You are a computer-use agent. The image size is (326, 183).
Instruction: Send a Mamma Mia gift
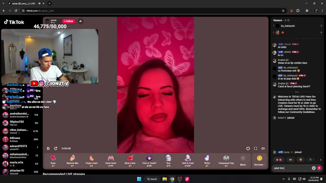click(x=72, y=161)
